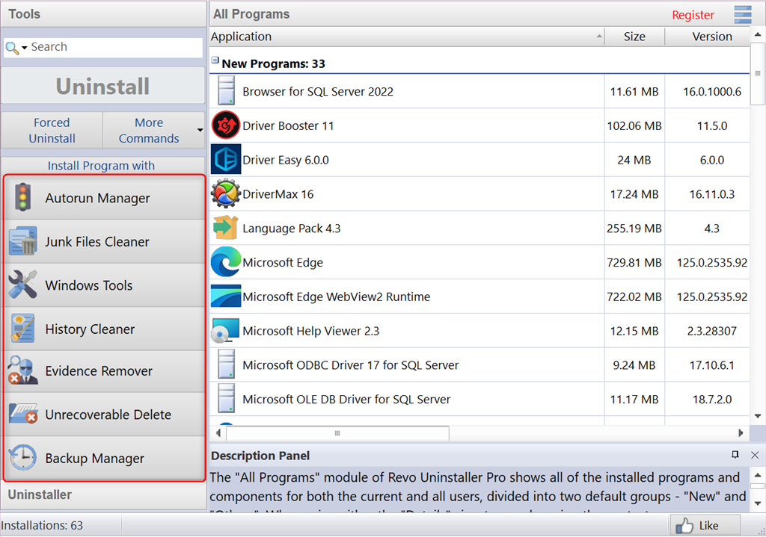Pin the Description Panel
The width and height of the screenshot is (766, 537).
coord(735,455)
